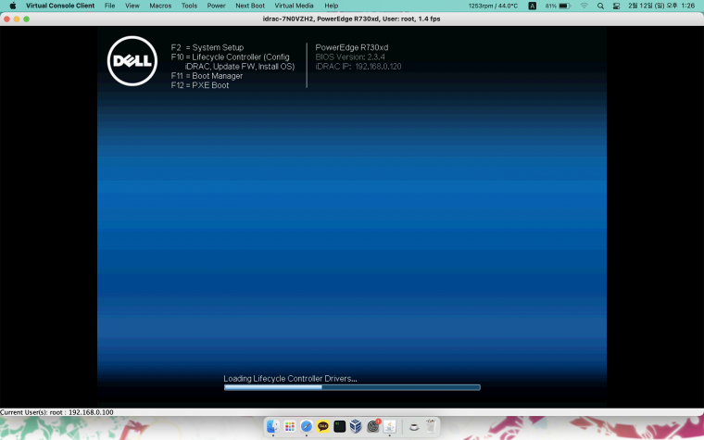Maximize the Virtual Console window

pos(27,19)
